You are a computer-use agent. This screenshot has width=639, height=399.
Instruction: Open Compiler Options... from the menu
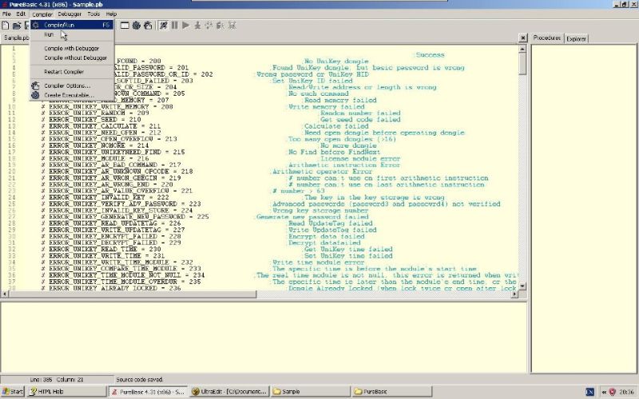click(x=72, y=85)
